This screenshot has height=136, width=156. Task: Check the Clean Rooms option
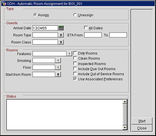(75, 58)
